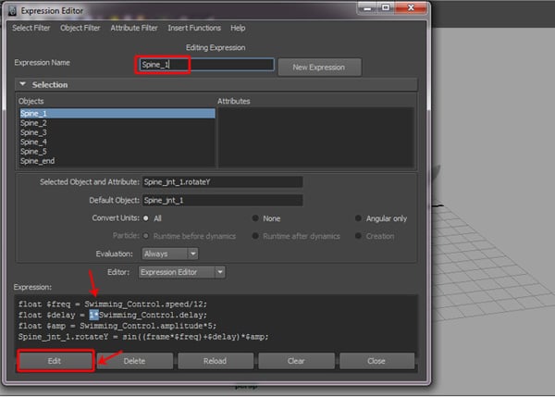Click the Expression Name input field
Screen dimensions: 555x397
tap(205, 65)
